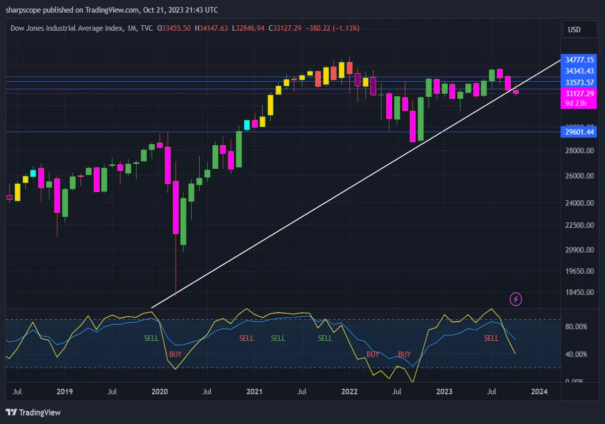The width and height of the screenshot is (605, 424).
Task: Click the magenta 33127.29 current price tag
Action: point(580,94)
